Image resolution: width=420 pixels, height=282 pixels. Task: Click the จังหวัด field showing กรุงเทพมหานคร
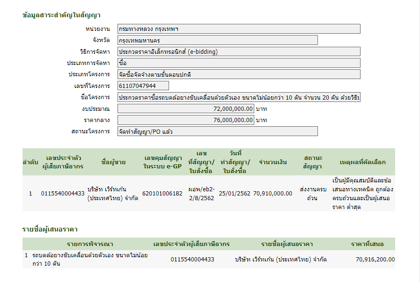click(217, 40)
